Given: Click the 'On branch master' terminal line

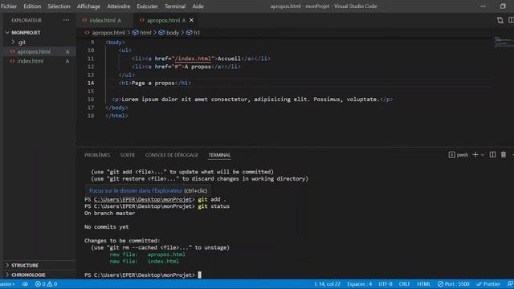Looking at the screenshot, I should pos(109,214).
